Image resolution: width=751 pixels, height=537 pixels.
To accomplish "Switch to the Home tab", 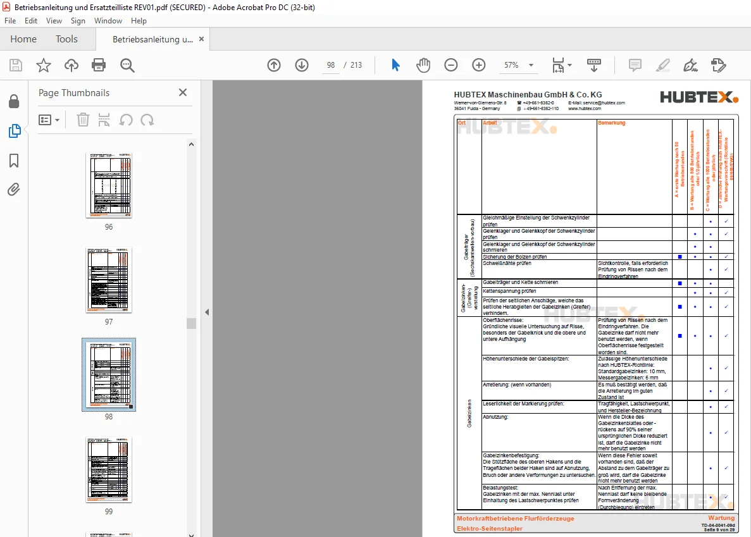I will point(23,39).
